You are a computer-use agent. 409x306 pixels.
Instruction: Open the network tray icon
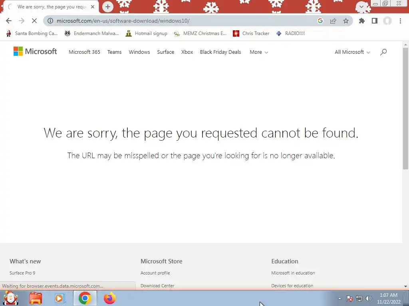click(359, 299)
